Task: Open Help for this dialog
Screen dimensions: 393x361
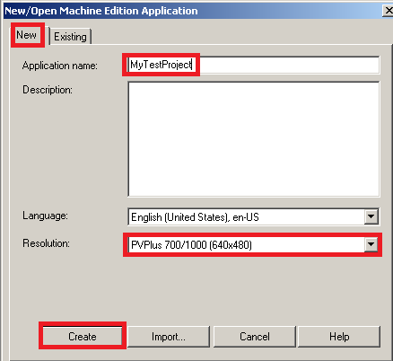Action: pyautogui.click(x=339, y=337)
